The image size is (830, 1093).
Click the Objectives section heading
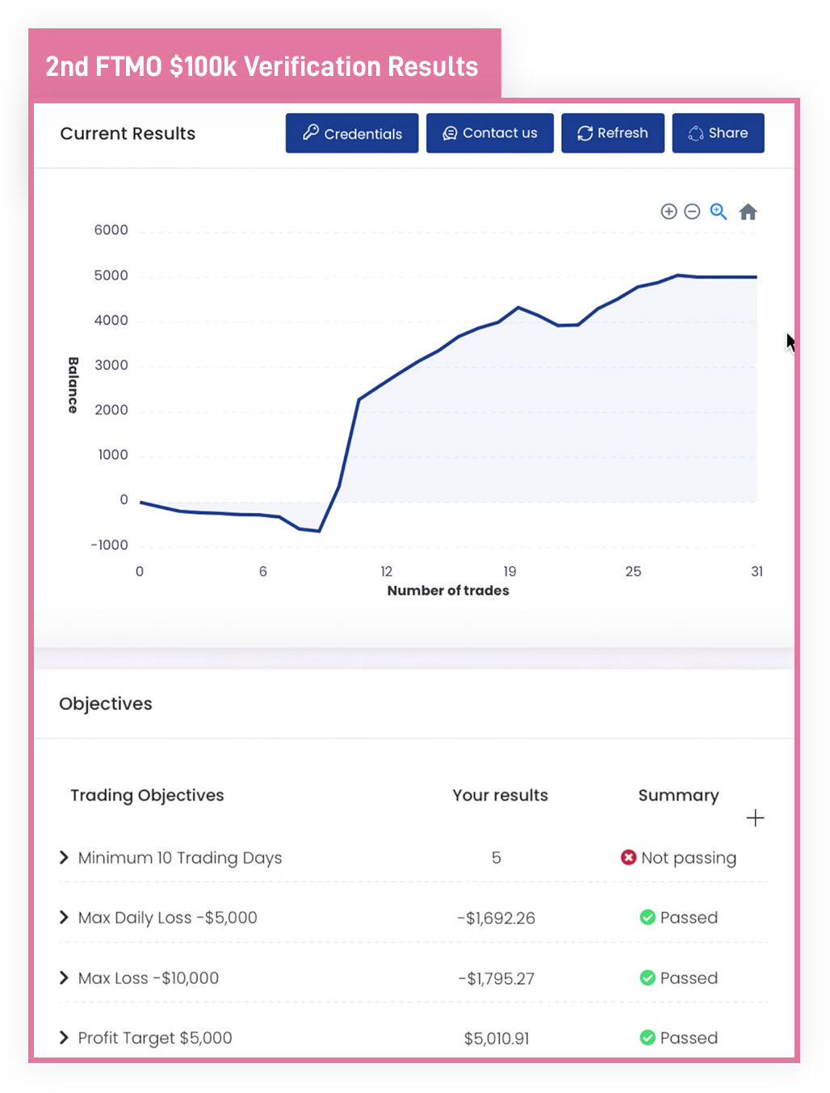click(x=106, y=704)
